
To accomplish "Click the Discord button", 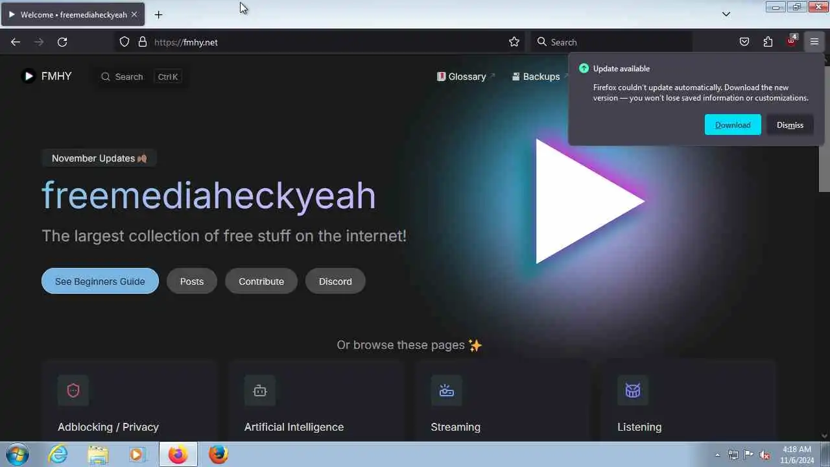I will coord(335,281).
